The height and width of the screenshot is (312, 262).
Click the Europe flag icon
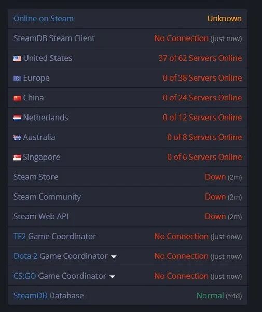17,79
